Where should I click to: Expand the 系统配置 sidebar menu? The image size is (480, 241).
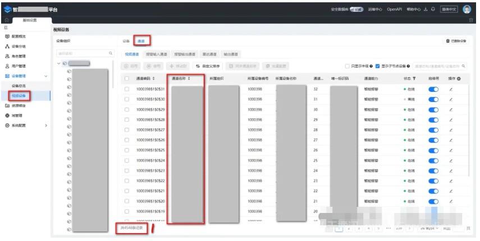(x=46, y=125)
